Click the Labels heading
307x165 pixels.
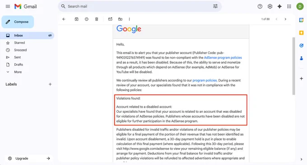tap(11, 84)
